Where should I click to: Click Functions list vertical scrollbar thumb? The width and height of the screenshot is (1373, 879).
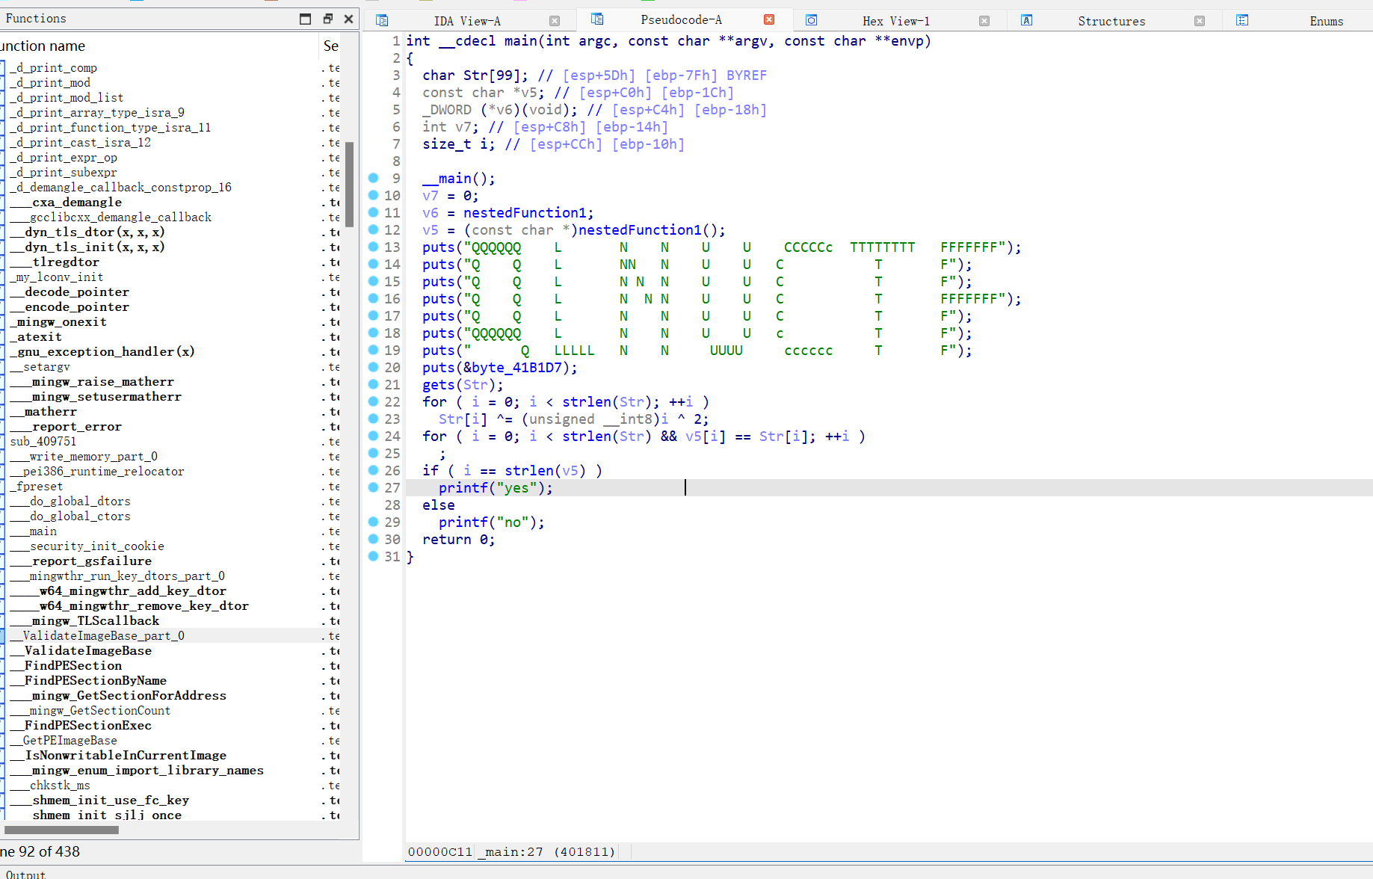(x=349, y=184)
